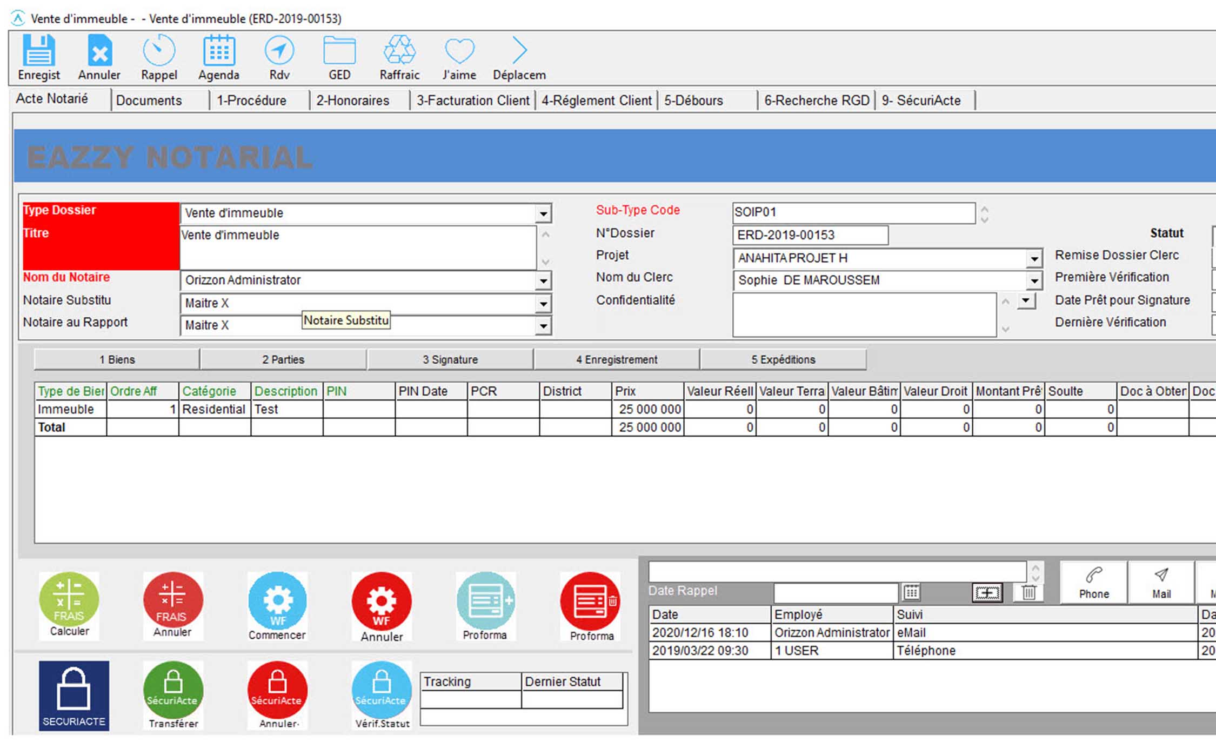
Task: Click the Annuler icon in the toolbar
Action: click(x=99, y=50)
